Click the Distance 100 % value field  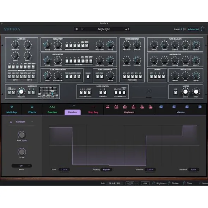click(194, 170)
